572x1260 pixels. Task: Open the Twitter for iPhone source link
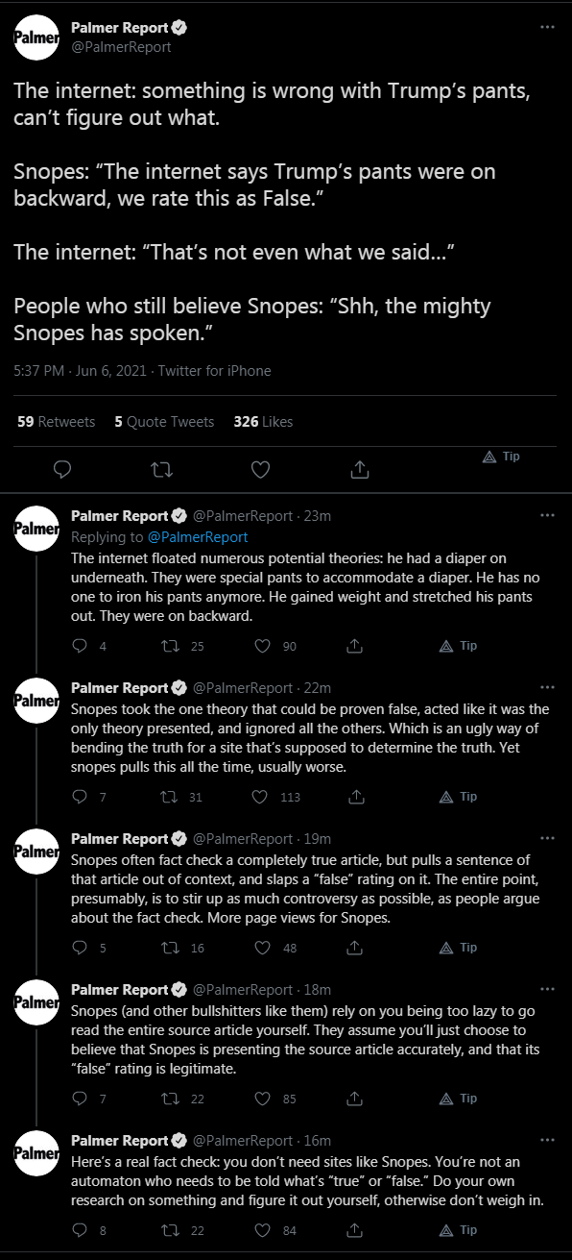tap(214, 371)
